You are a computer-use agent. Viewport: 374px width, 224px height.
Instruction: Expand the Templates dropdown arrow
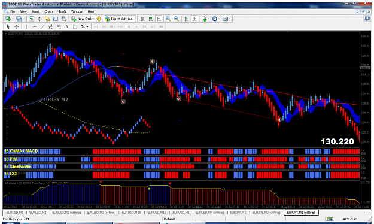[229, 19]
